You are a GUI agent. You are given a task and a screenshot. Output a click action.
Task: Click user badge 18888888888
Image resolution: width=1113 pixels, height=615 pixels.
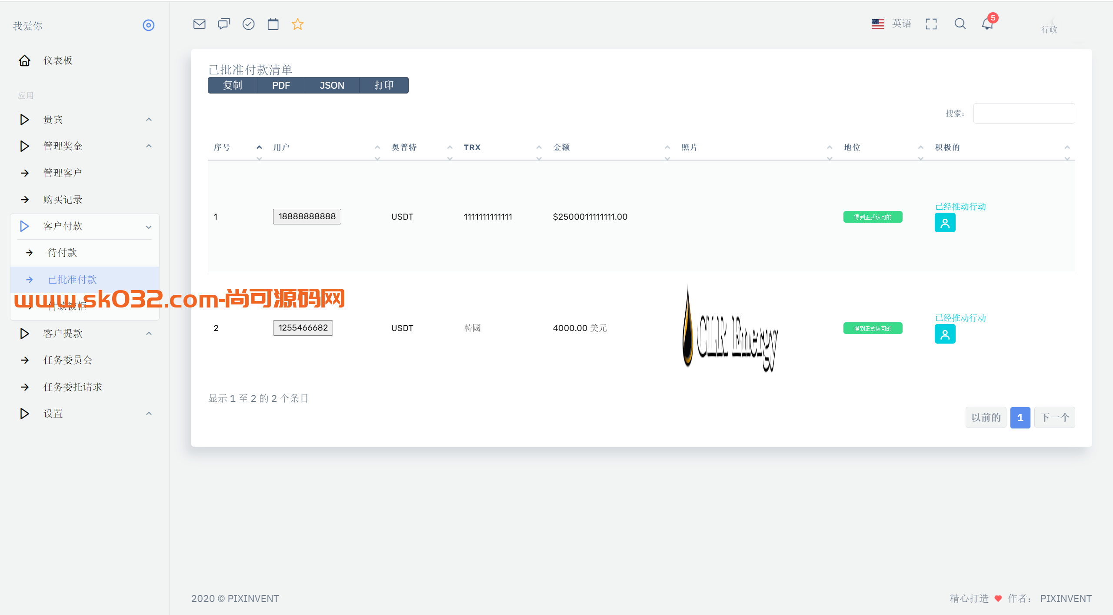click(307, 217)
